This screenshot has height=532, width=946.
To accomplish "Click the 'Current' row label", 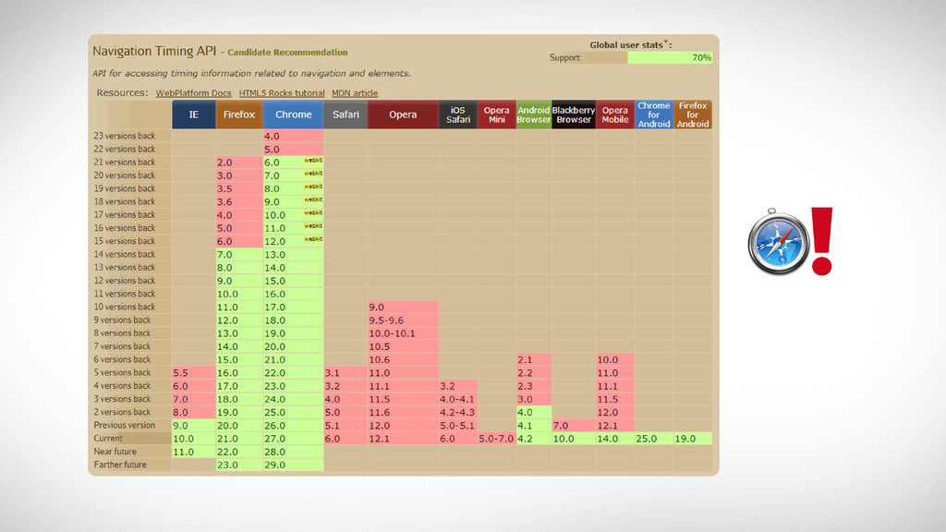I will point(108,439).
